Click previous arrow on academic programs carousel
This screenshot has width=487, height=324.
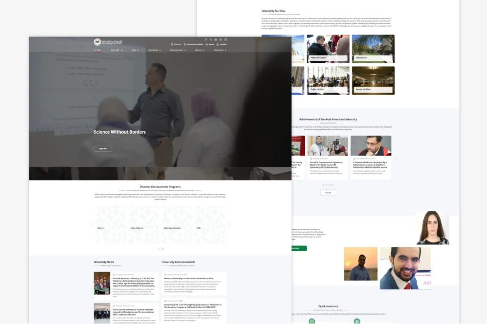pyautogui.click(x=91, y=224)
